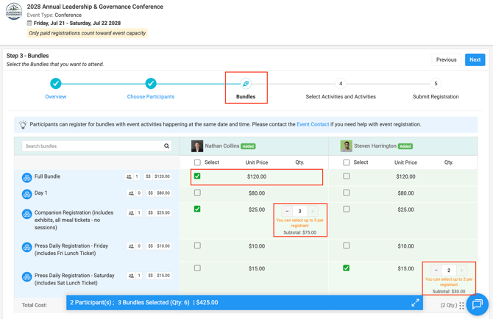Click the Bundles step ticket icon
Screen dimensions: 493x319
(x=246, y=84)
